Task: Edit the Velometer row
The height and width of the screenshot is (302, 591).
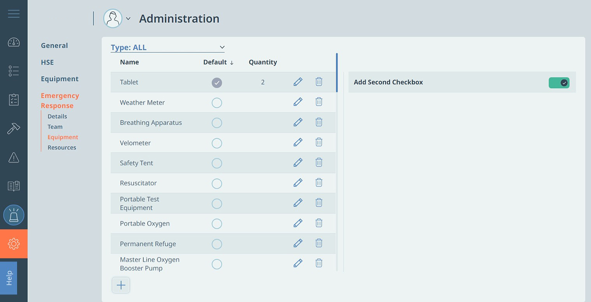Action: pyautogui.click(x=298, y=142)
